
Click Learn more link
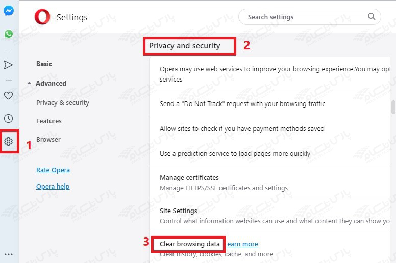(x=241, y=244)
